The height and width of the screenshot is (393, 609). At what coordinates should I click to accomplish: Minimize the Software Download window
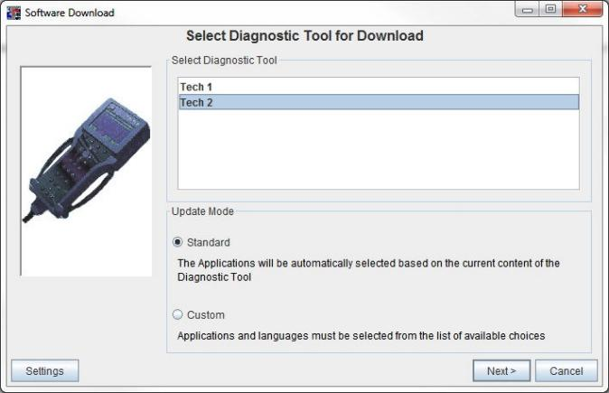(x=527, y=9)
